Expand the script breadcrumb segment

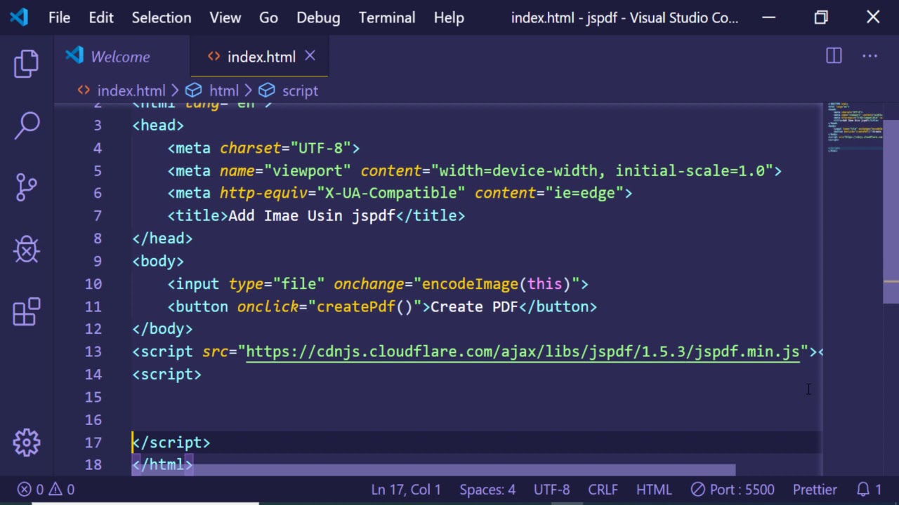[299, 90]
